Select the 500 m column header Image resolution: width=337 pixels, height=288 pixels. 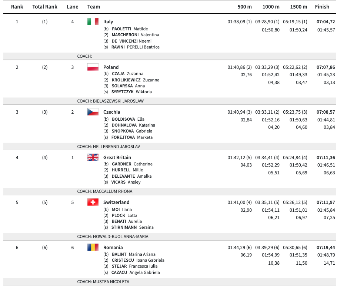[244, 7]
